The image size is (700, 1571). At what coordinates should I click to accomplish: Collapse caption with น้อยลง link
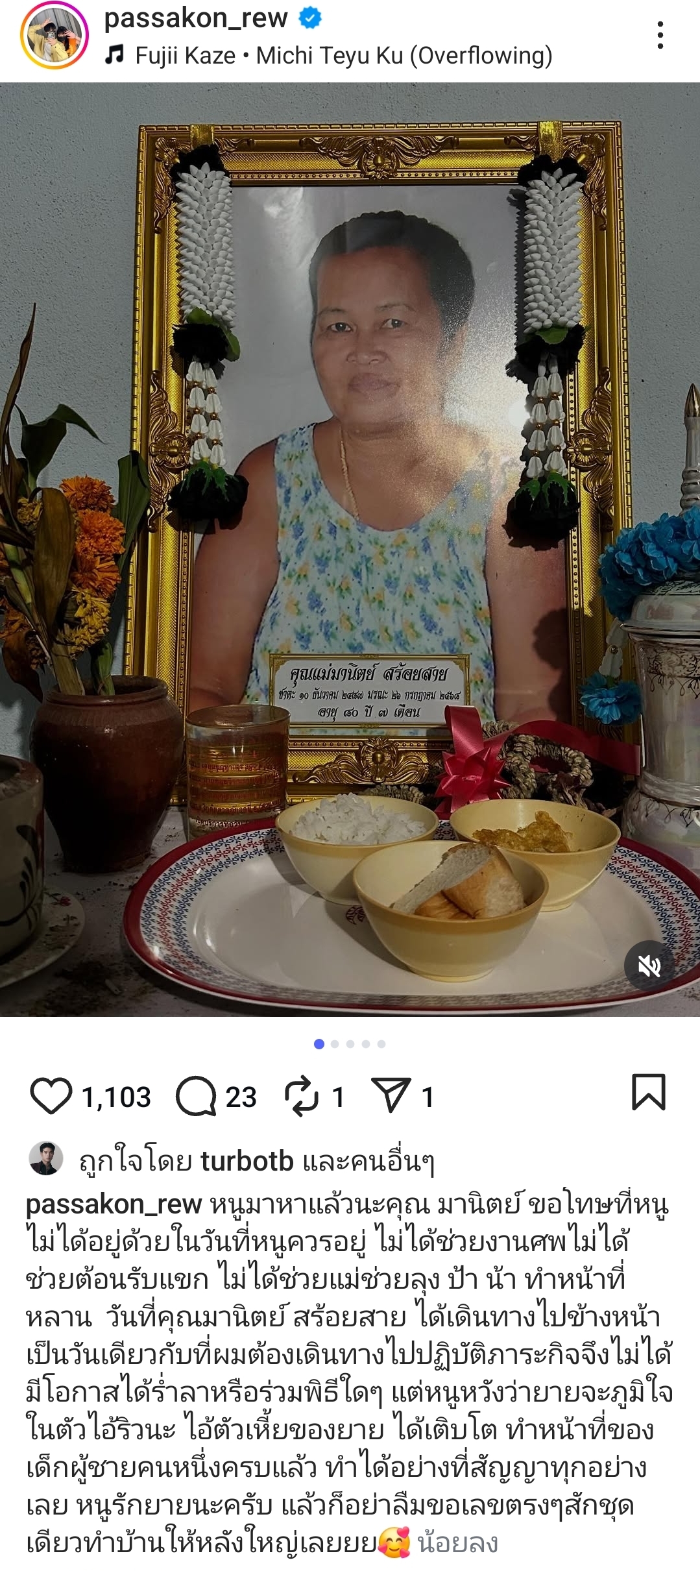458,1544
